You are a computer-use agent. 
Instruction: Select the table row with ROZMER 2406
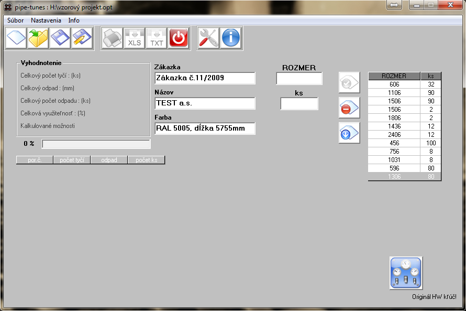pyautogui.click(x=405, y=134)
